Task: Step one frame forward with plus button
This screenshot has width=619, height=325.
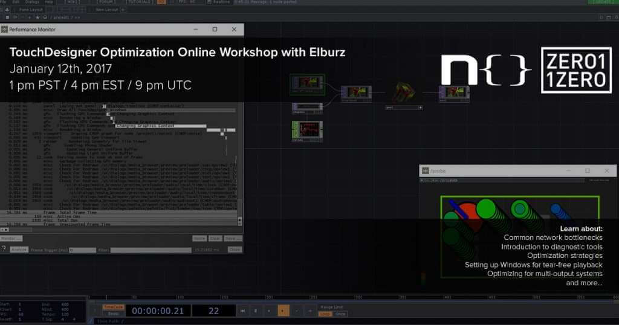Action: tap(310, 311)
